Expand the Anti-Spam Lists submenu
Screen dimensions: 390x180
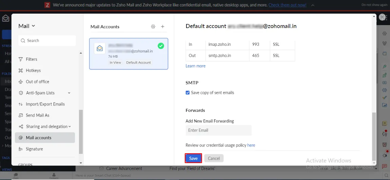69,93
